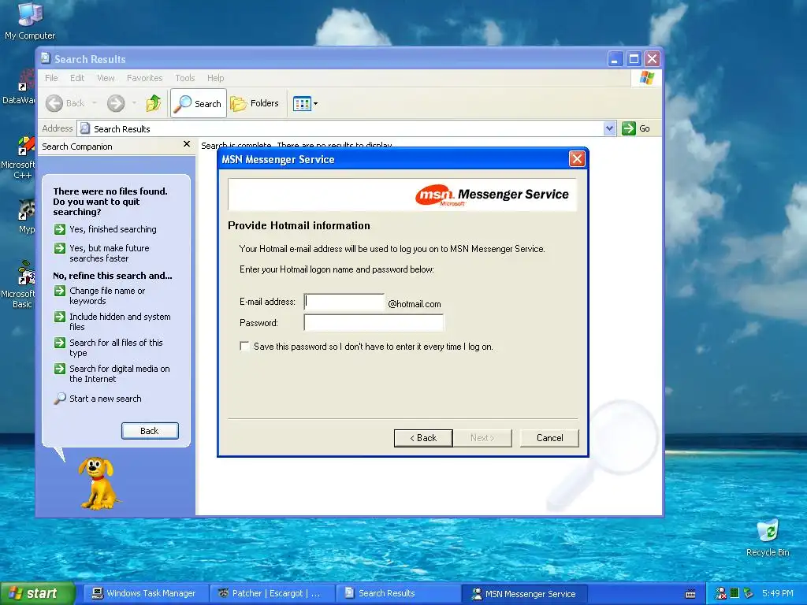Image resolution: width=807 pixels, height=605 pixels.
Task: Click the Up folder toolbar icon
Action: [x=154, y=103]
